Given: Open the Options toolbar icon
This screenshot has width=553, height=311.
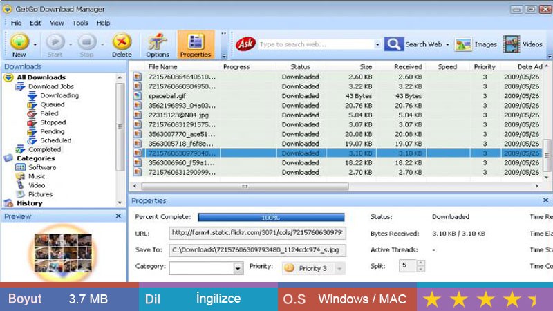Looking at the screenshot, I should pyautogui.click(x=158, y=41).
